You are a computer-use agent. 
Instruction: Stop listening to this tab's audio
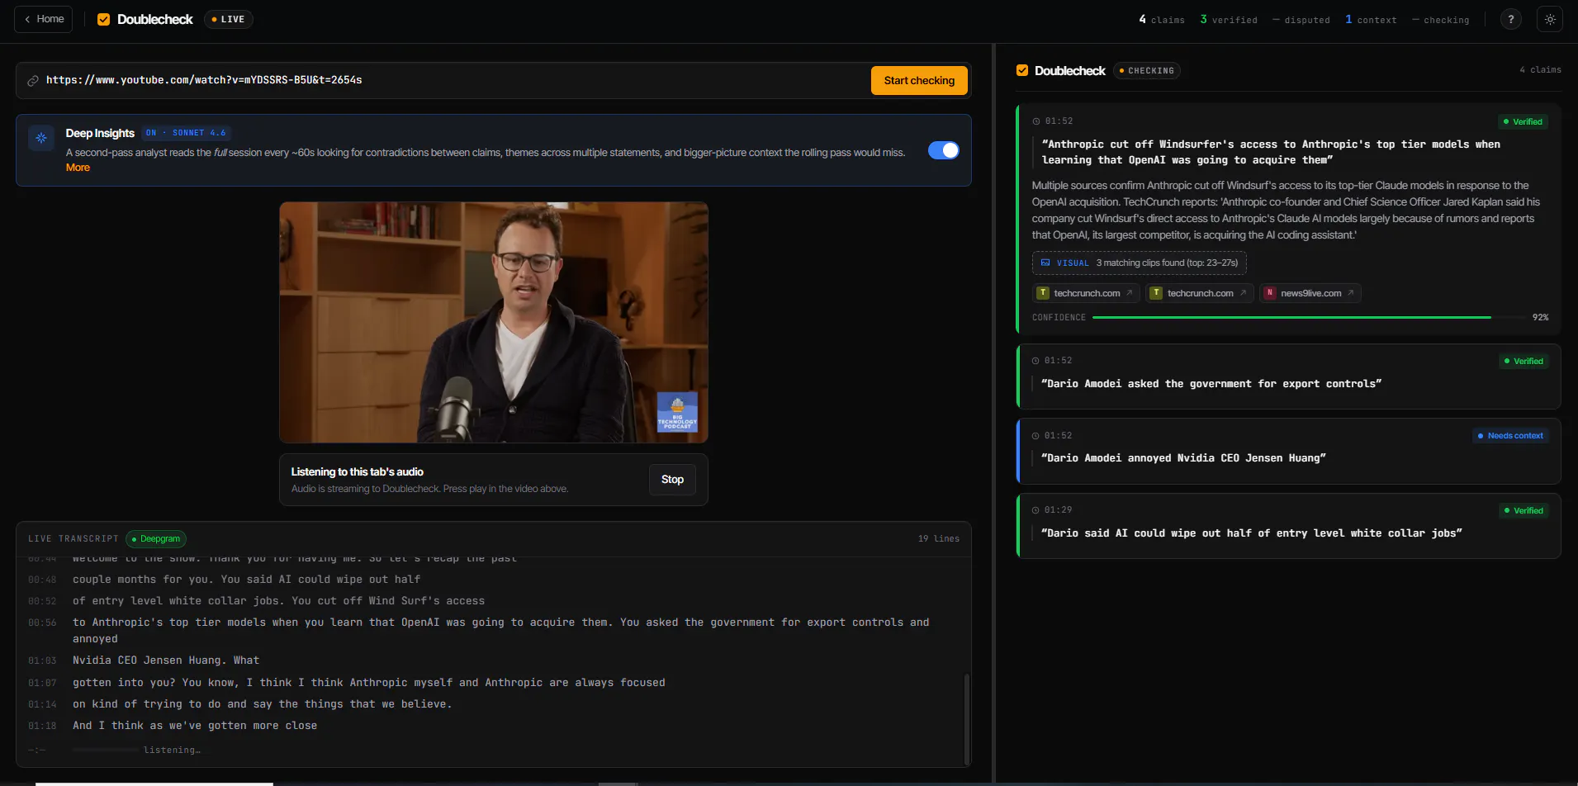(x=672, y=480)
